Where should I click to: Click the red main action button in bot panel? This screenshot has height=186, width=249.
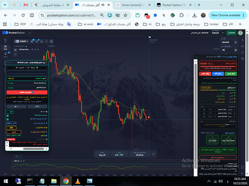(27, 92)
